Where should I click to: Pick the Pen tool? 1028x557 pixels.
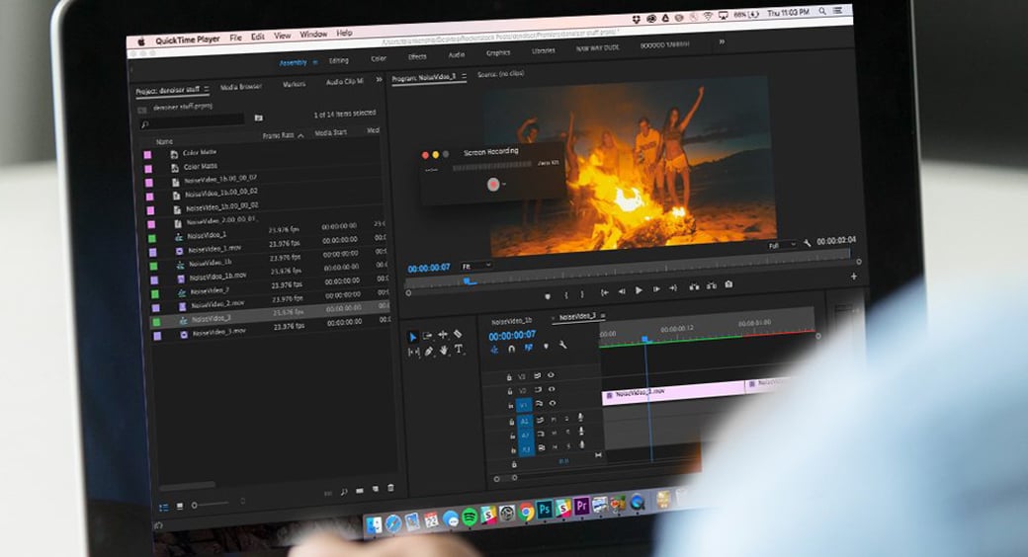429,351
